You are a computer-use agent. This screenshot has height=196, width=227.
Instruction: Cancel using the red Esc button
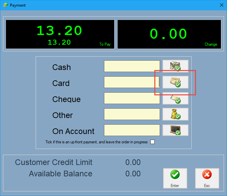(207, 178)
